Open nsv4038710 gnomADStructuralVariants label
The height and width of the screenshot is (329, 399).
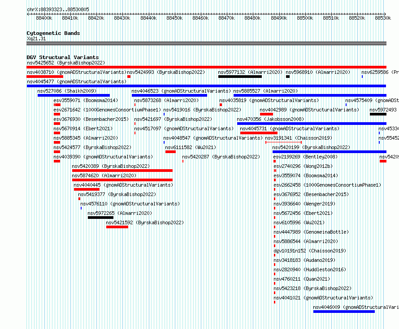(x=77, y=72)
